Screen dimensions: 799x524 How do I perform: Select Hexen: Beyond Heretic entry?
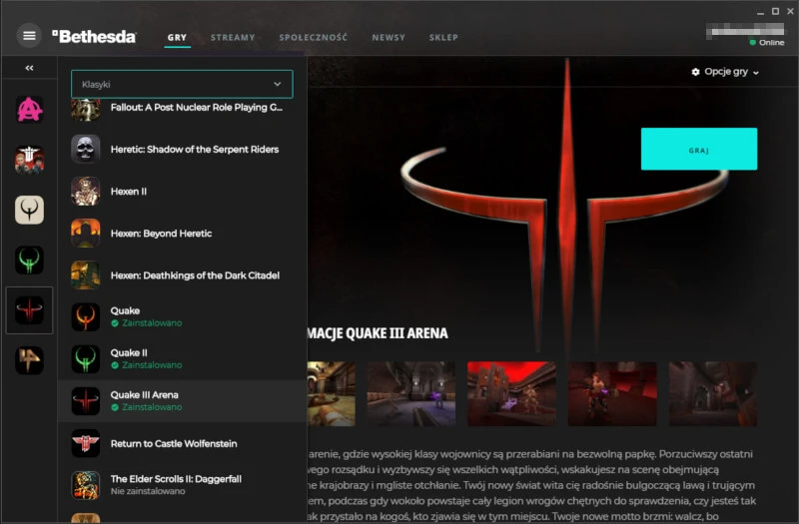161,234
